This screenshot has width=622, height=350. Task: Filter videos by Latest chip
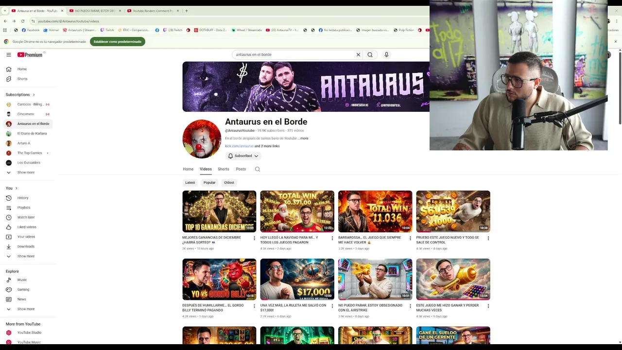(x=190, y=183)
